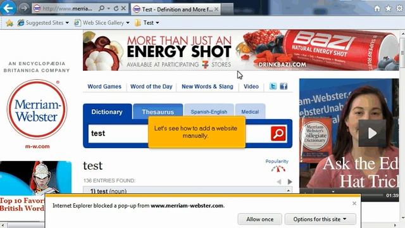Click the Suggested Sites IE icon
405x228 pixels.
(21, 23)
